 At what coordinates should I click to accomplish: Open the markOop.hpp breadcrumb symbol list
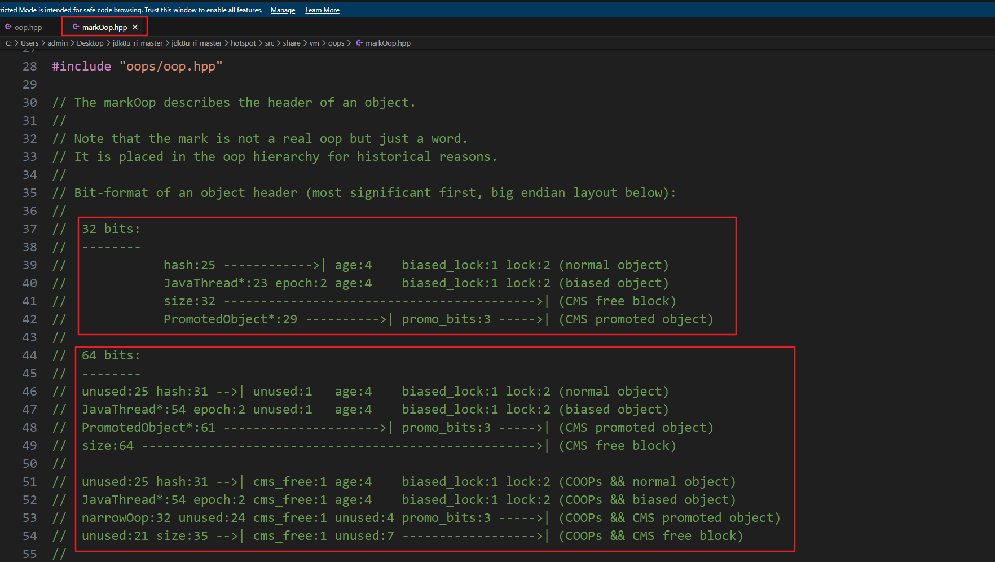click(x=388, y=43)
